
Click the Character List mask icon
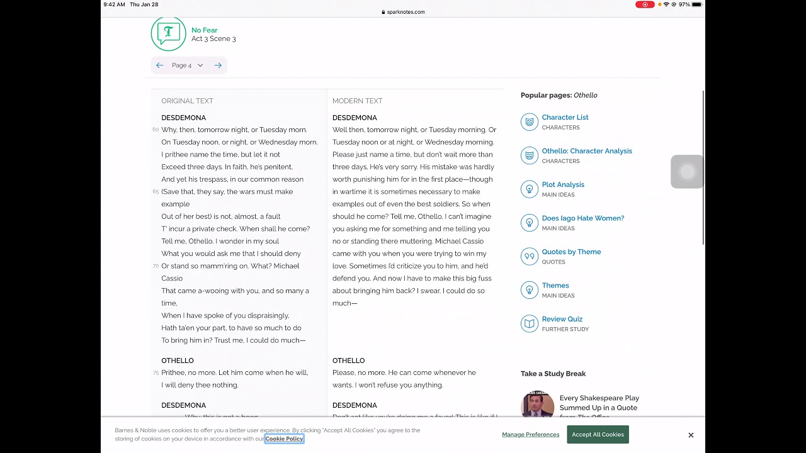(530, 121)
